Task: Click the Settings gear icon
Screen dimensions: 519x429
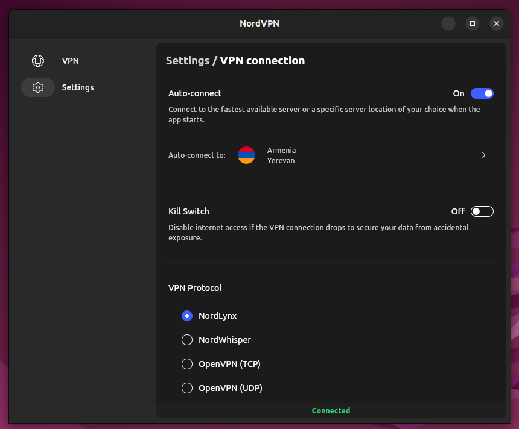Action: [x=38, y=87]
